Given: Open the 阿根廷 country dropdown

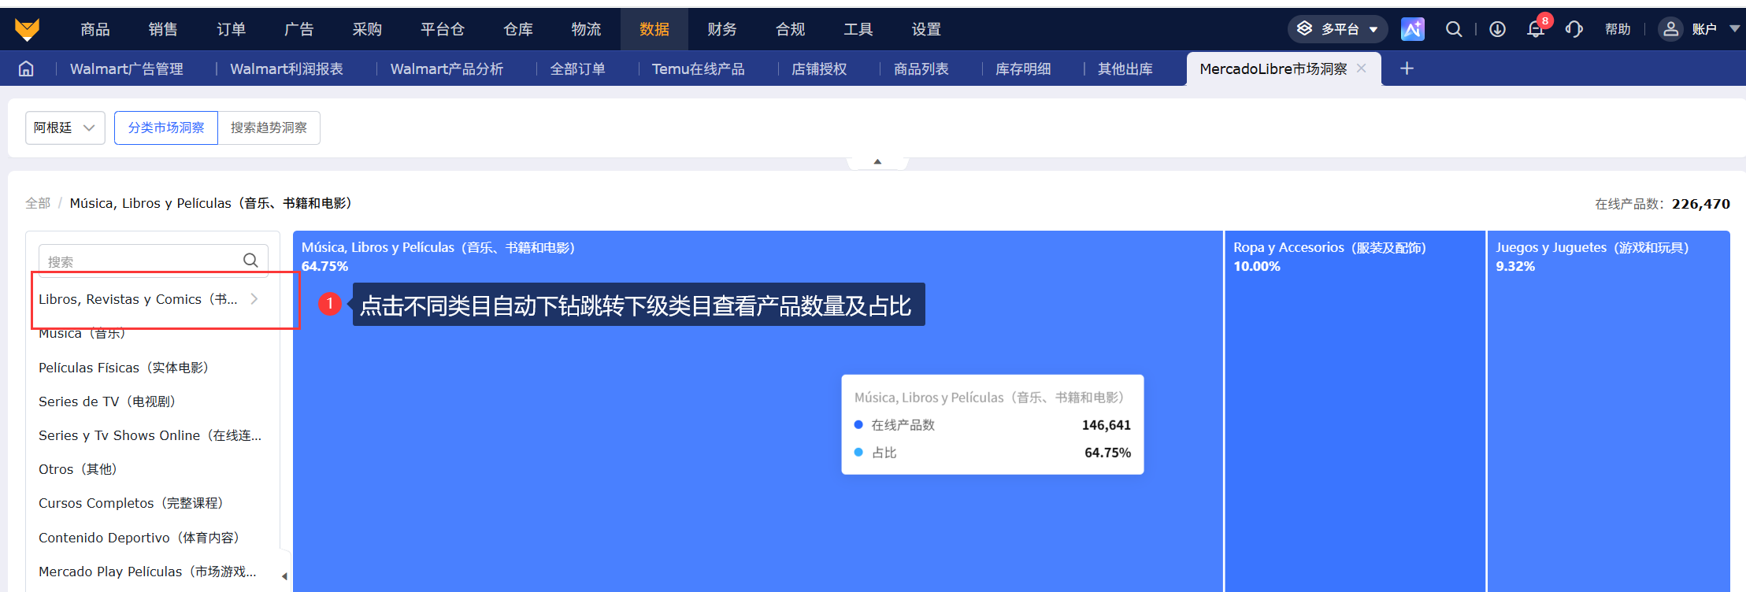Looking at the screenshot, I should [x=65, y=128].
